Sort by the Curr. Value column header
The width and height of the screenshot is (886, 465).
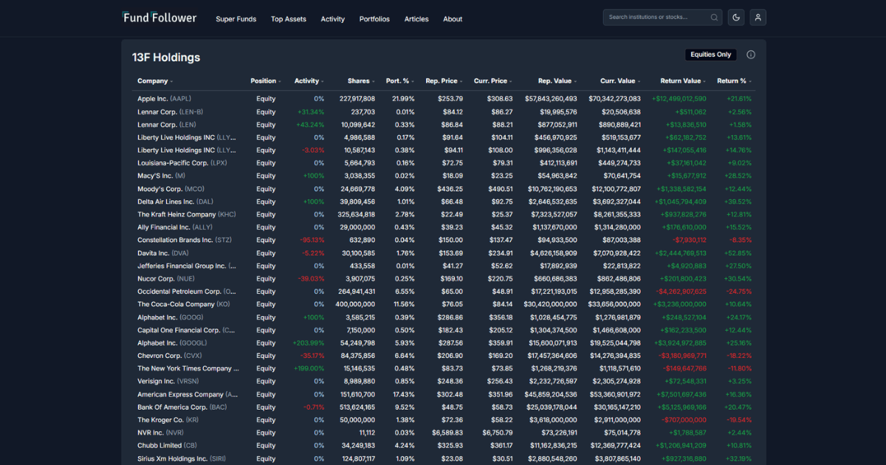(620, 81)
